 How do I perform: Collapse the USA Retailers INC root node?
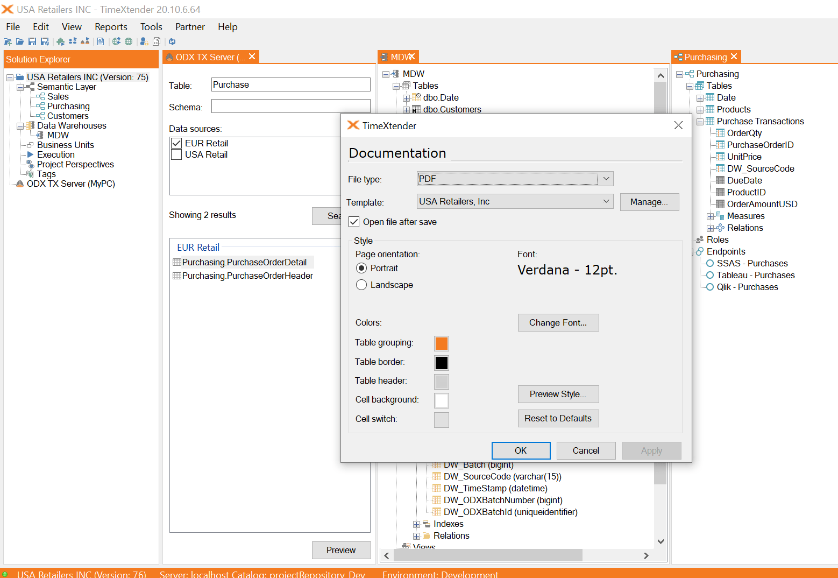(x=10, y=77)
